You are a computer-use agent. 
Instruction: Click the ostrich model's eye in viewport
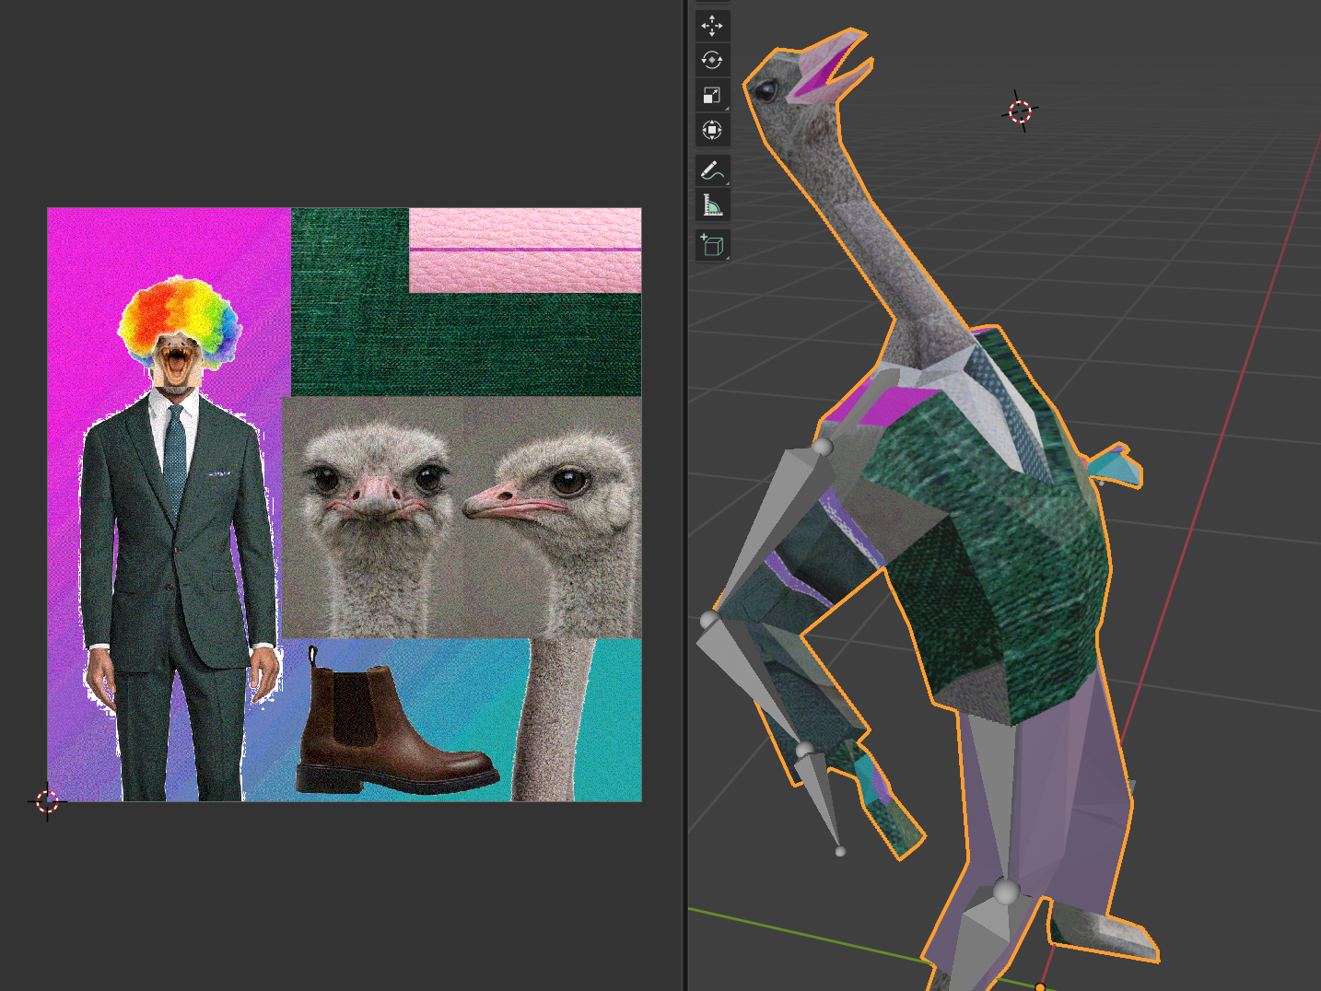(766, 90)
